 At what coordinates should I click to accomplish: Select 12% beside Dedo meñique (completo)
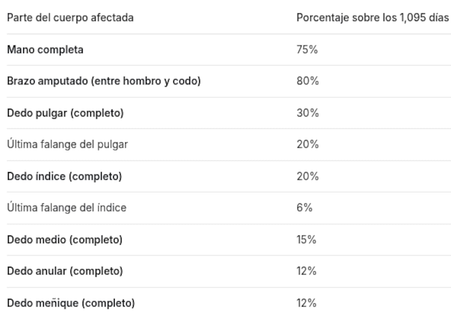point(306,303)
